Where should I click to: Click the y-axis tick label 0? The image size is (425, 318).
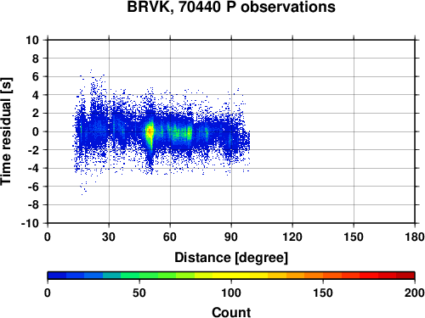(36, 131)
